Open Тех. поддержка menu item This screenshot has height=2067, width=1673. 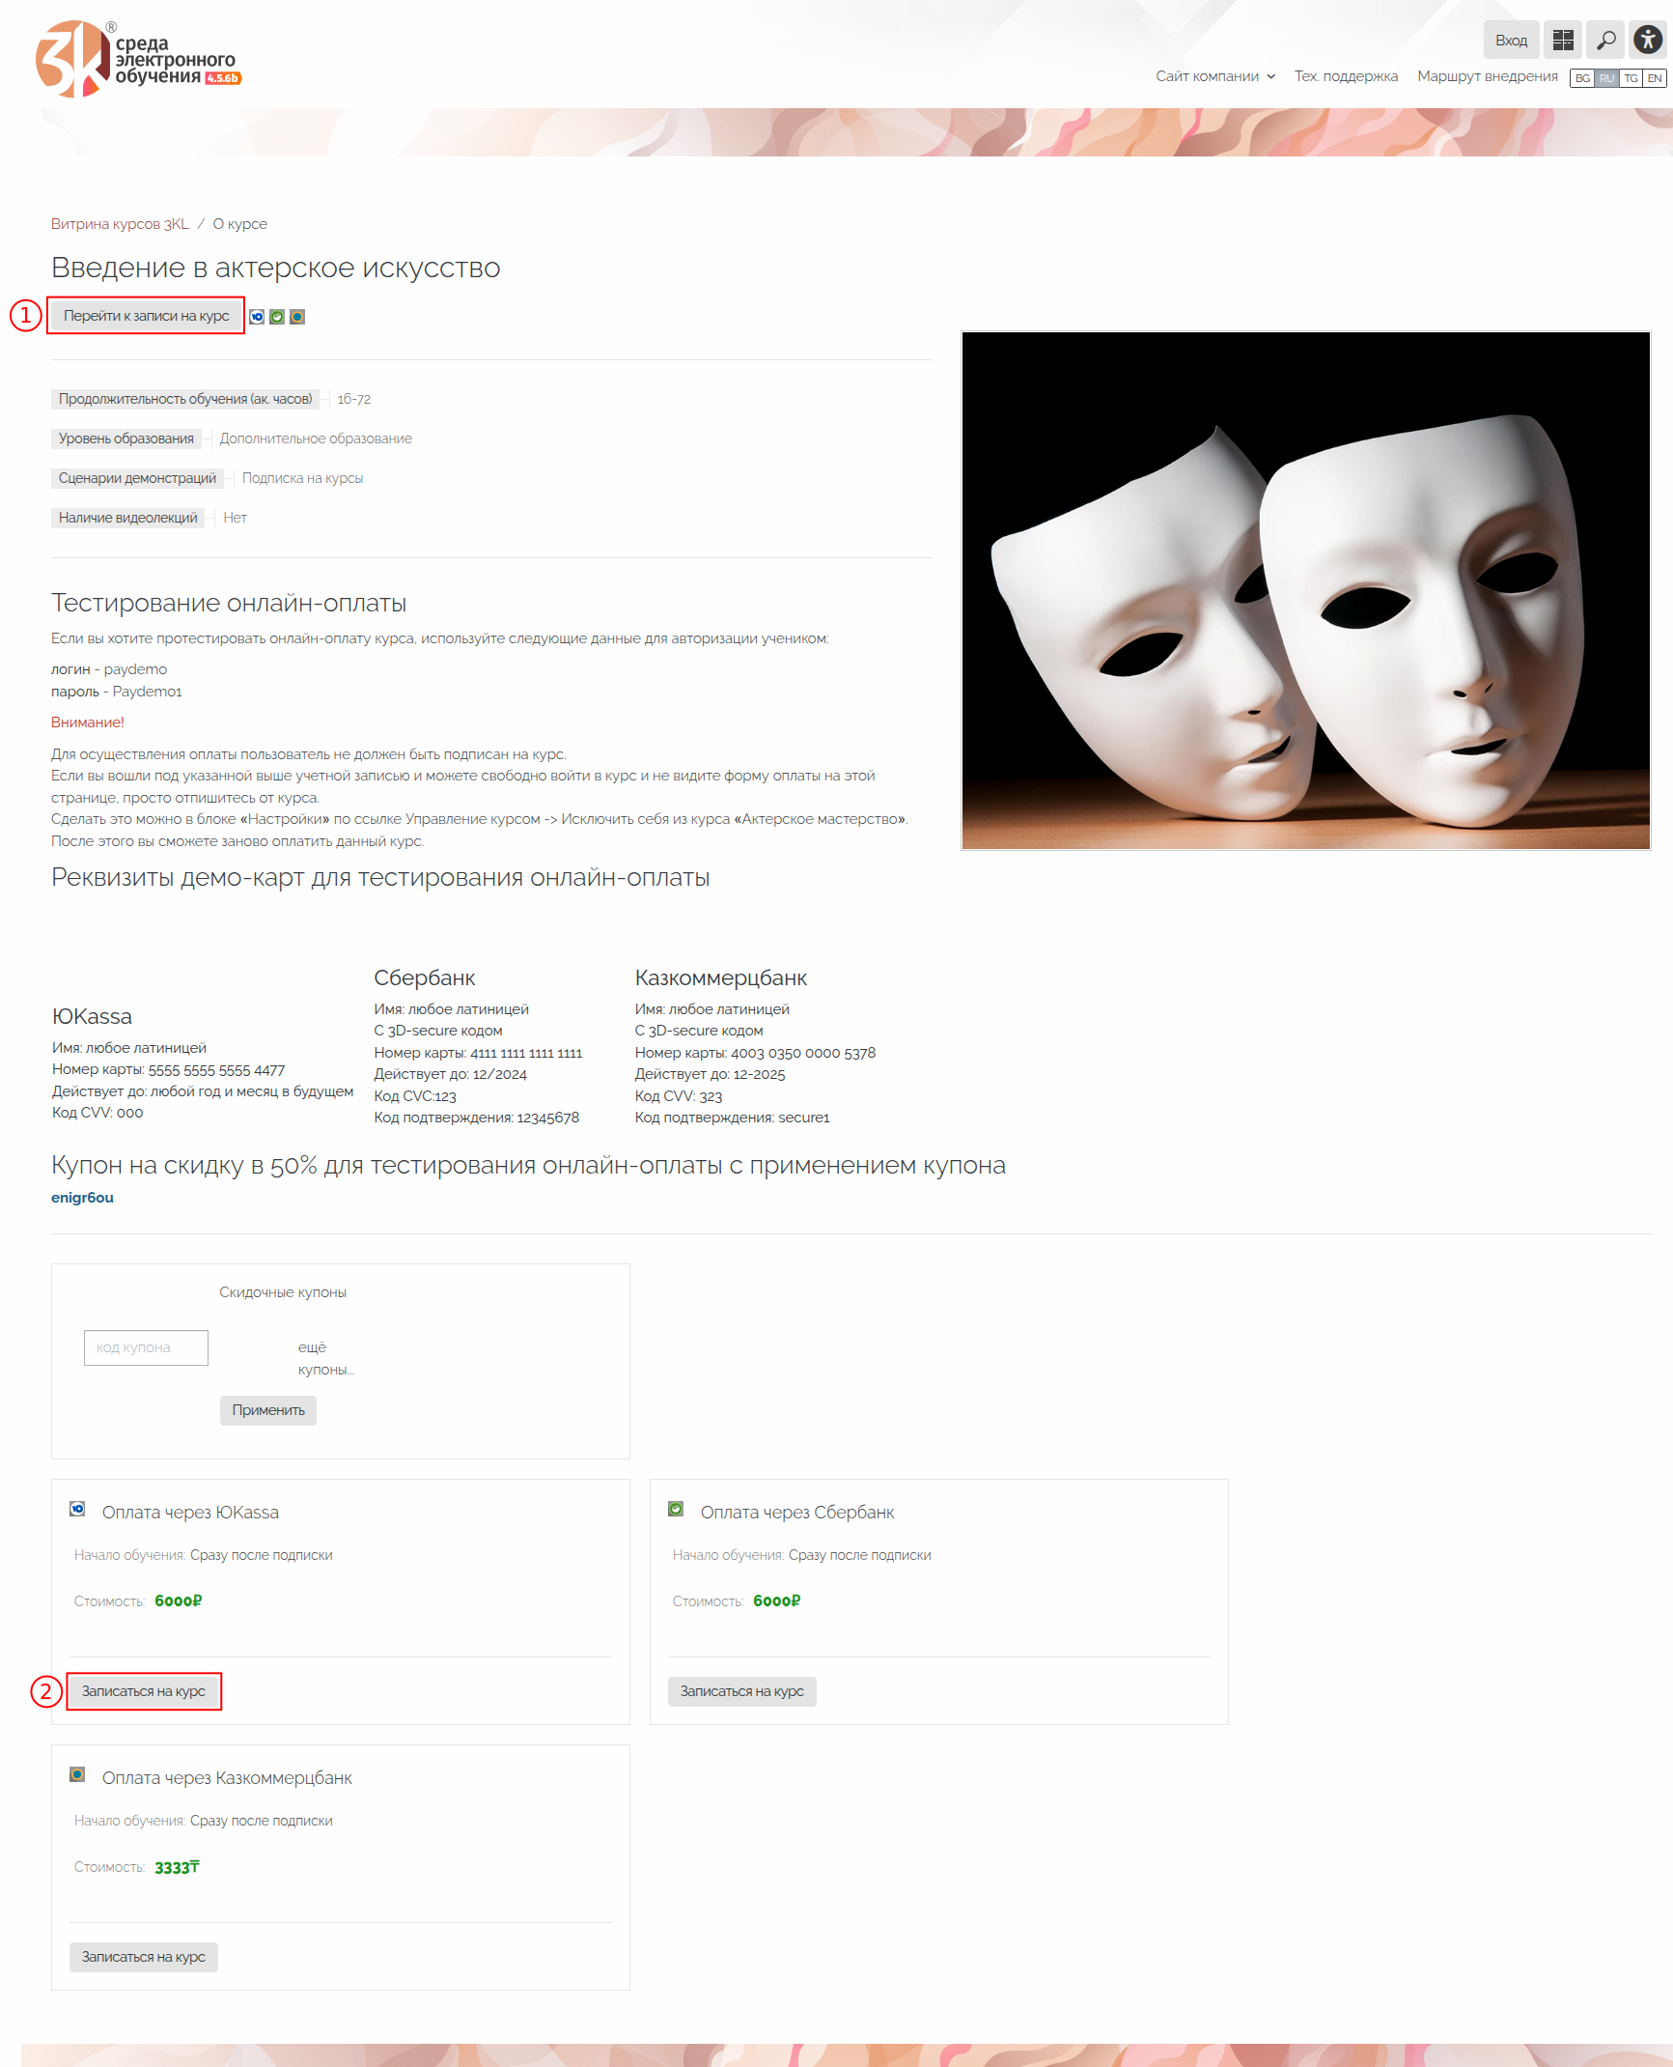click(1346, 76)
